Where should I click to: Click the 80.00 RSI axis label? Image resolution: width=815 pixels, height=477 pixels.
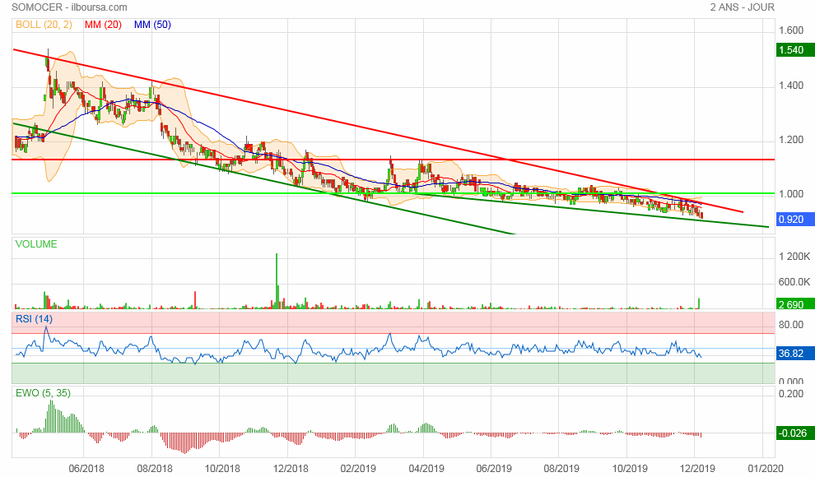(791, 324)
